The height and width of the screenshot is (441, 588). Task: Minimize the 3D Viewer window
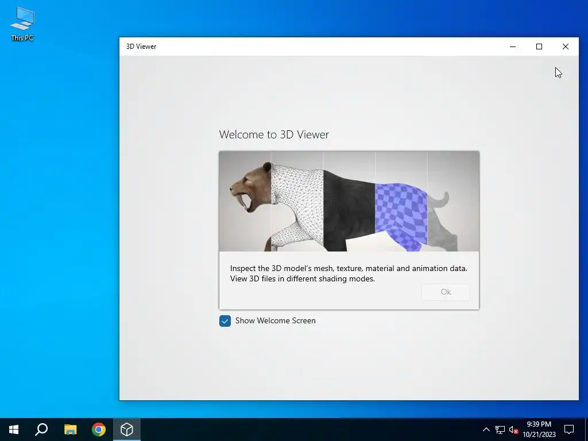coord(513,47)
